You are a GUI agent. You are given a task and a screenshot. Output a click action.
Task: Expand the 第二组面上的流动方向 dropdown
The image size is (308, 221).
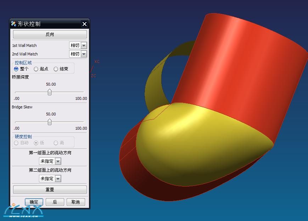(x=58, y=179)
